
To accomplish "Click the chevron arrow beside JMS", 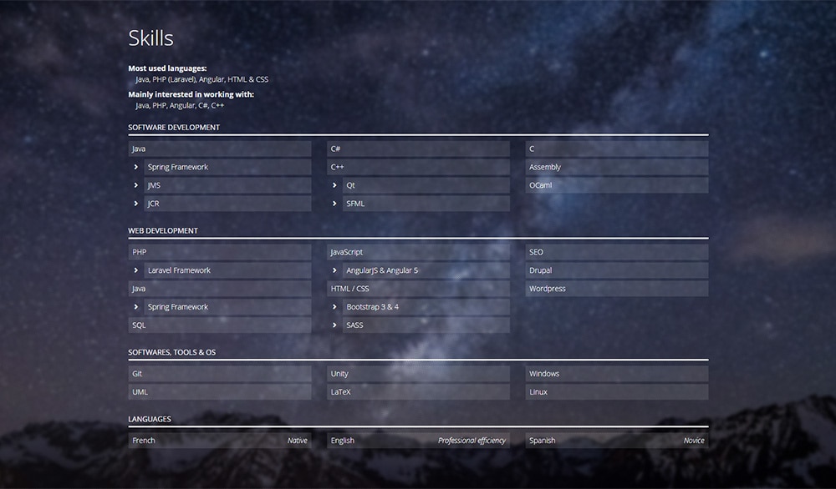I will coord(135,185).
